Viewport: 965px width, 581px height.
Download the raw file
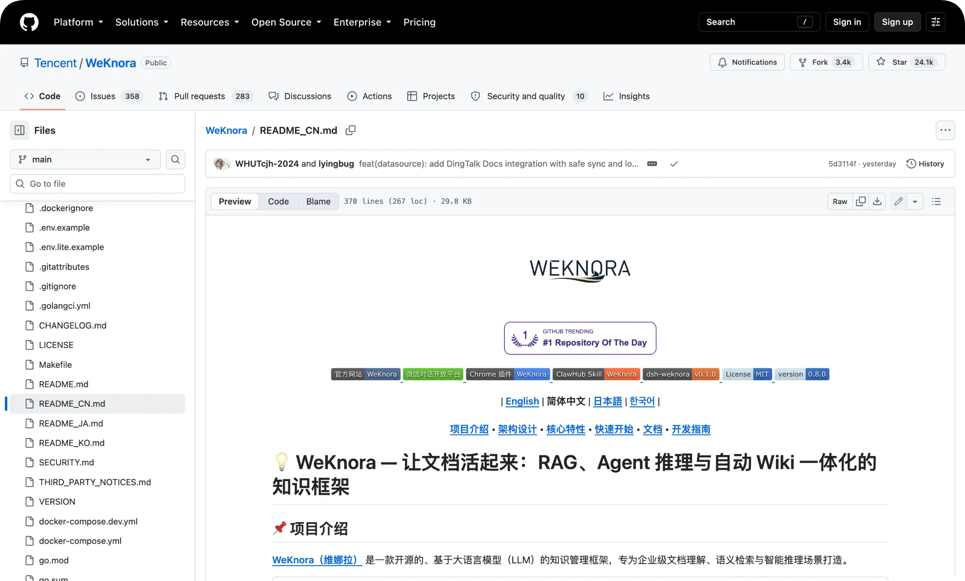point(877,201)
